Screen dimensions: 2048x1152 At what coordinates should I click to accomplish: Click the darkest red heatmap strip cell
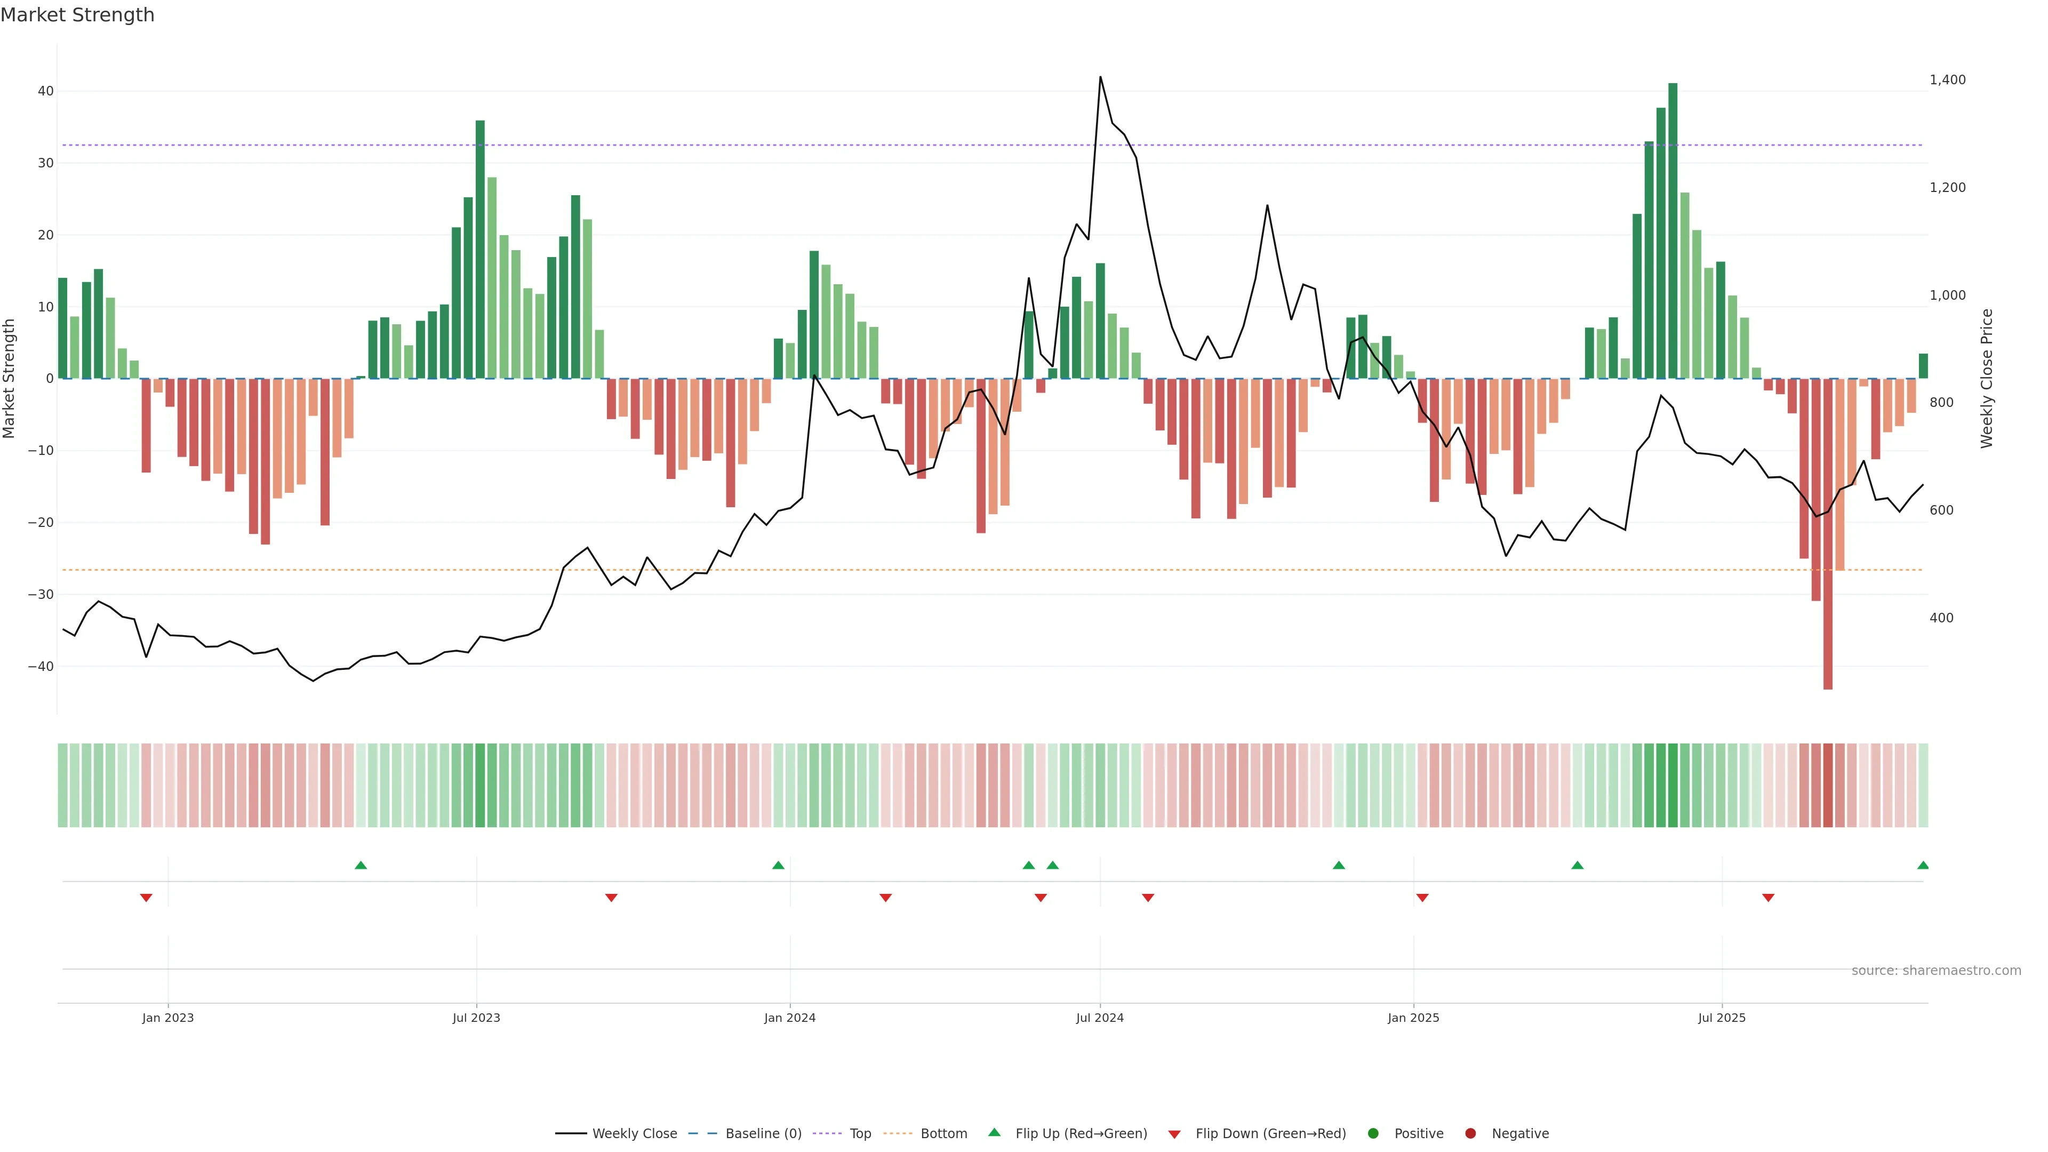tap(1828, 786)
